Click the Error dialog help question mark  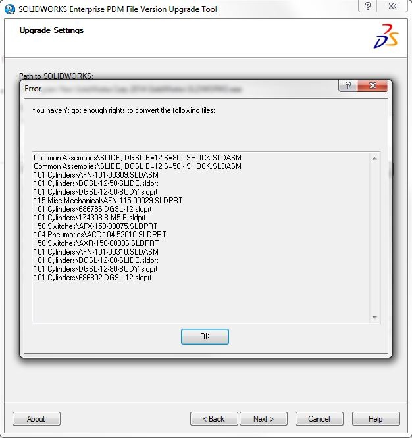click(x=348, y=85)
